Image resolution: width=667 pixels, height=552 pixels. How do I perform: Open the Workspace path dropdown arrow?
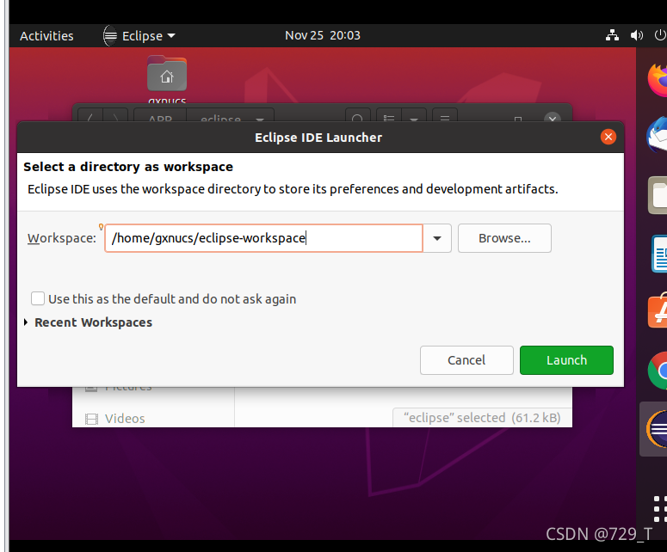pyautogui.click(x=437, y=238)
